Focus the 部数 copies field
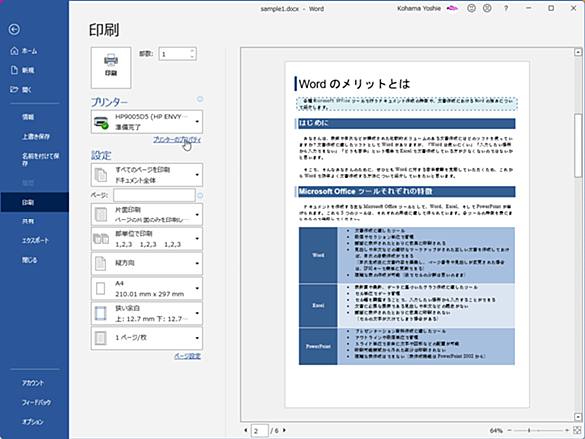585x439 pixels. [x=174, y=54]
